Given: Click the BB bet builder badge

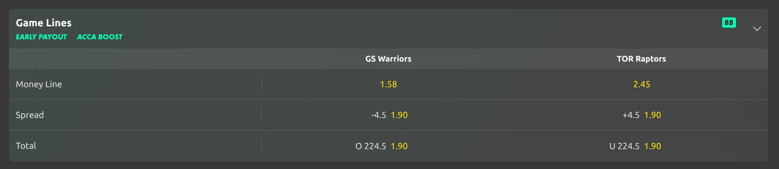Looking at the screenshot, I should [x=729, y=23].
